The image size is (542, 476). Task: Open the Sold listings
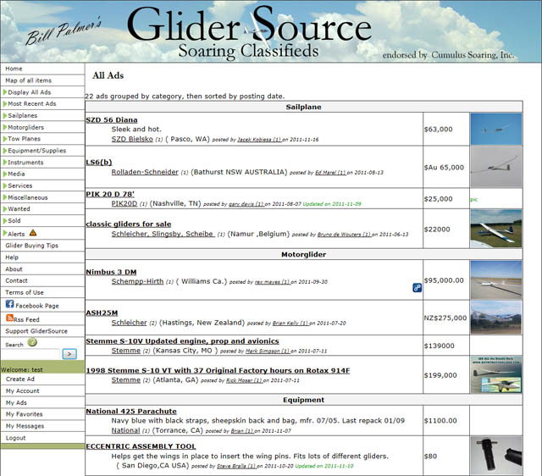coord(14,220)
